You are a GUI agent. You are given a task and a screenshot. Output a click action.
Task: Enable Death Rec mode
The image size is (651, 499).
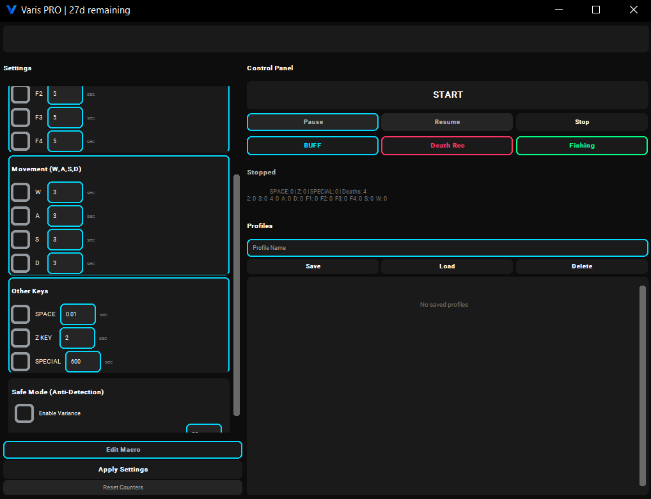[447, 146]
